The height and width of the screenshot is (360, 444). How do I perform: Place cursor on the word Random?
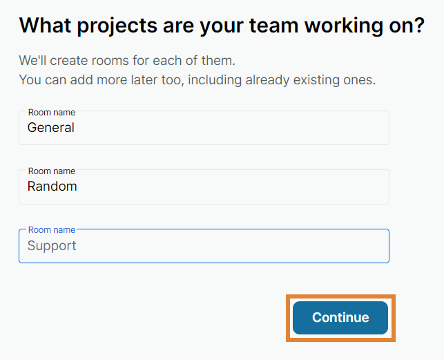(52, 187)
